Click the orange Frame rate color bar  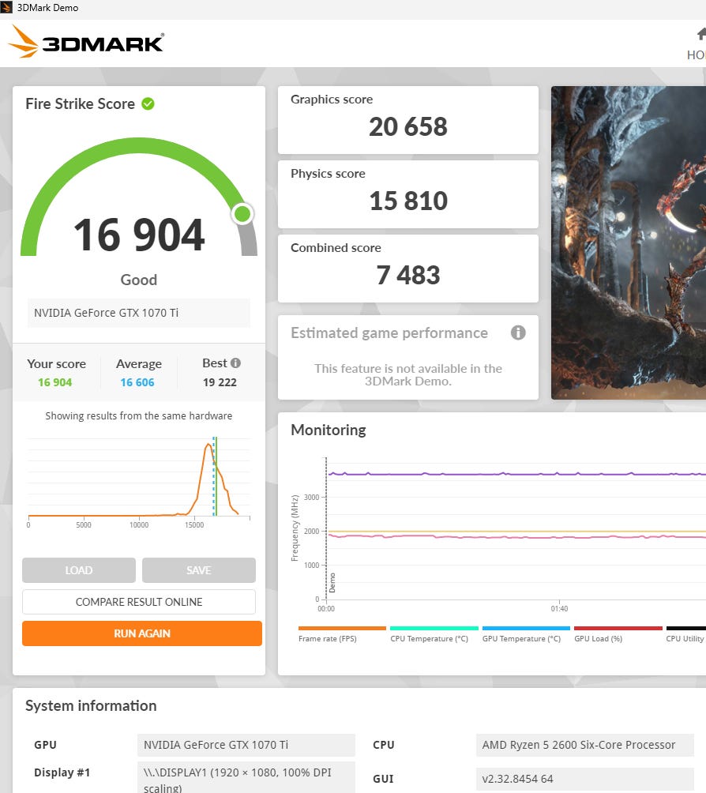342,628
